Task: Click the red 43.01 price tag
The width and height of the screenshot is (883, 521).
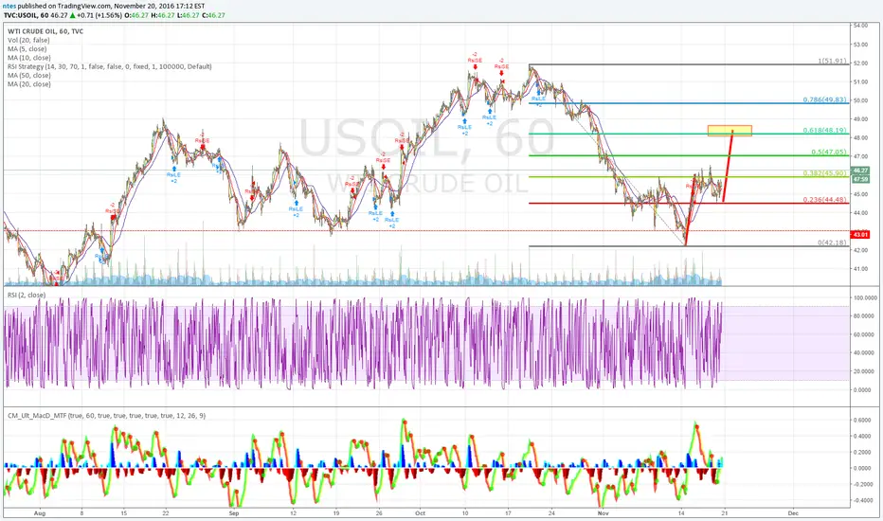Action: click(x=860, y=234)
